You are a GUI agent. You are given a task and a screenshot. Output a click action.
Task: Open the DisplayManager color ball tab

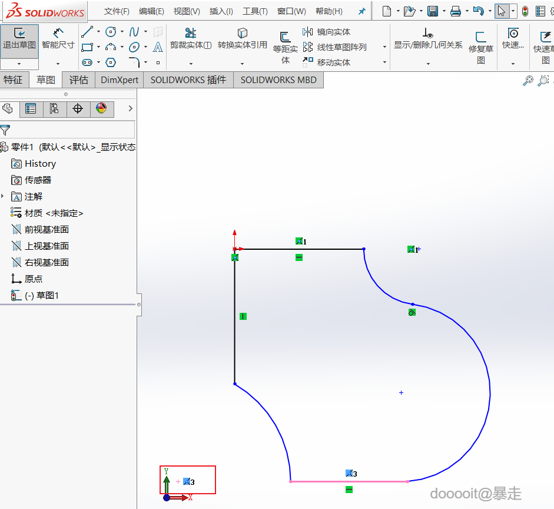(101, 108)
